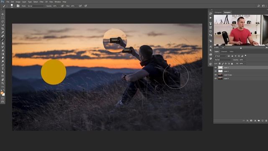Change the screen mode icon

[3, 102]
